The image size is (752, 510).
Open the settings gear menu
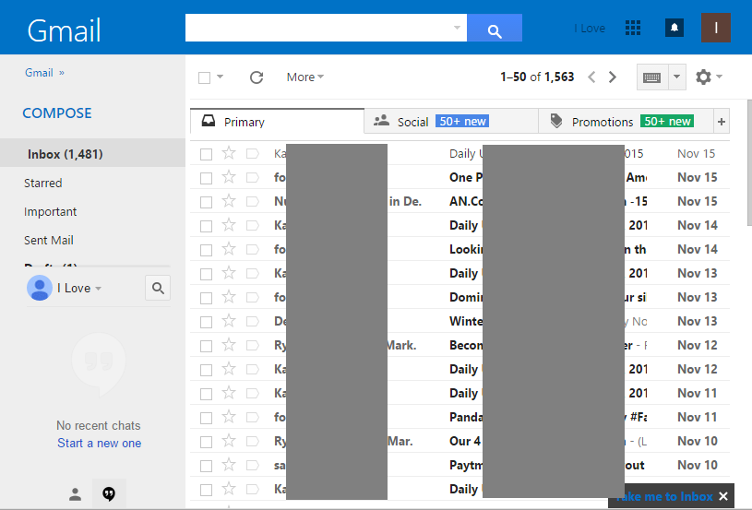(704, 77)
